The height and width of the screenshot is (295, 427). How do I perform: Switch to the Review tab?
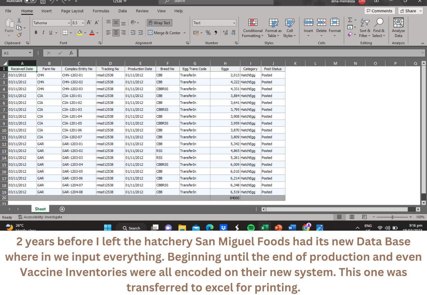[x=142, y=11]
